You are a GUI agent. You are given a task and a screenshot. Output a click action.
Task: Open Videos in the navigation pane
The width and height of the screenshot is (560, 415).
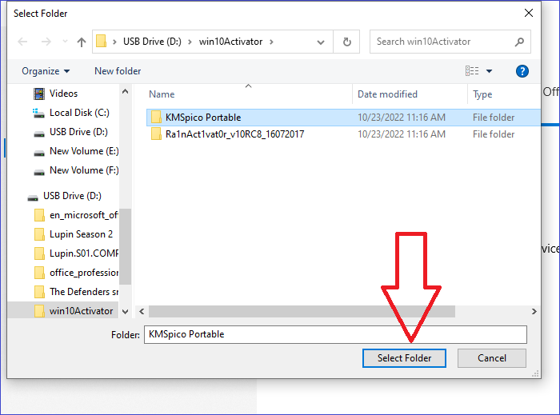pos(63,94)
